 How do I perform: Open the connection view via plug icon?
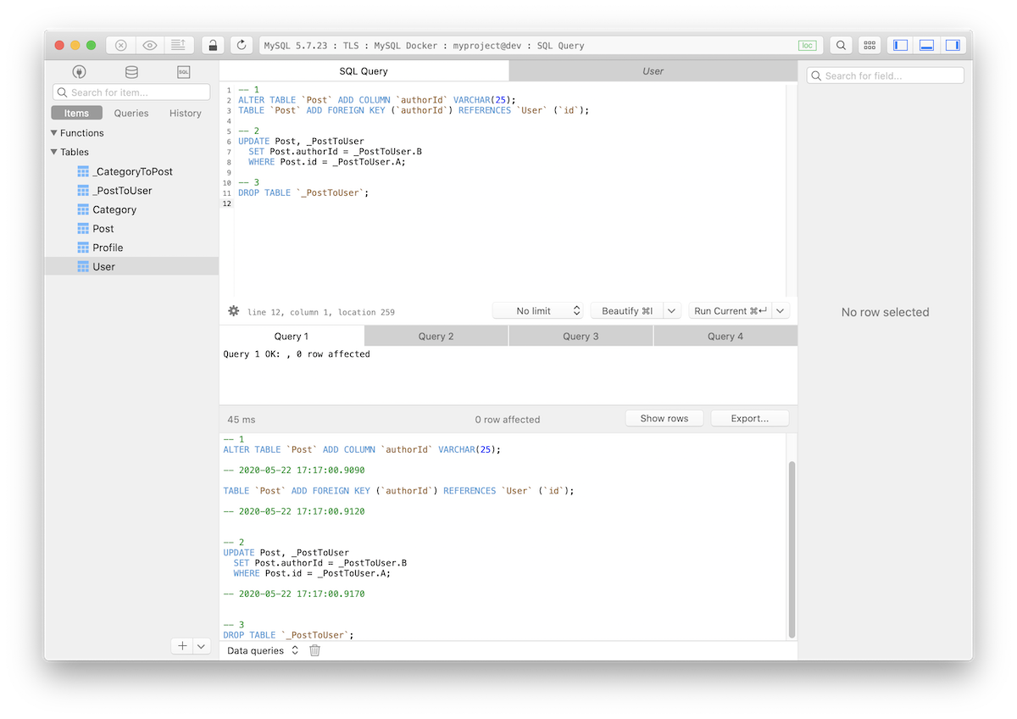pos(78,72)
